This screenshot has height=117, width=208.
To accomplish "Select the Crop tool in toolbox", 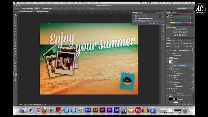I will point(15,26).
